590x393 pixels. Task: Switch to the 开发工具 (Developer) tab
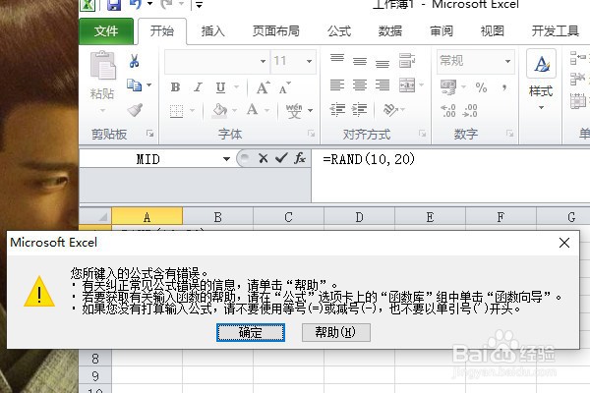[x=555, y=30]
